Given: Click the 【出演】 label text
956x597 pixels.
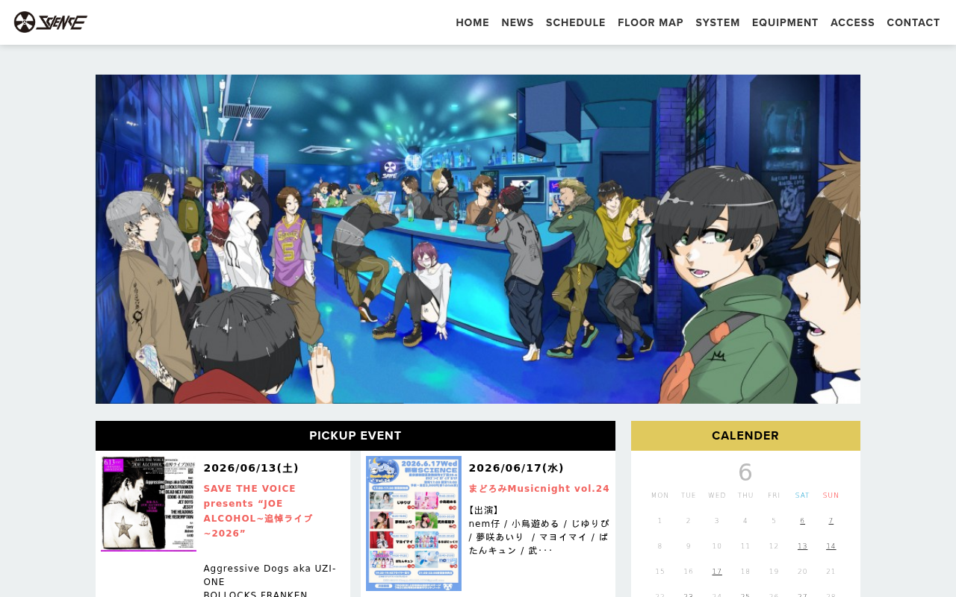Looking at the screenshot, I should 485,510.
